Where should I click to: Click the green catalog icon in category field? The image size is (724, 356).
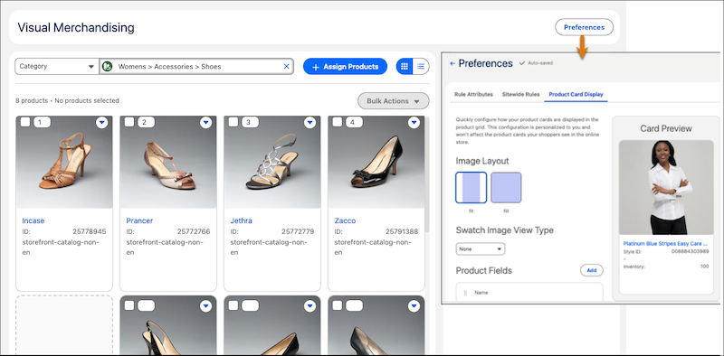(107, 66)
